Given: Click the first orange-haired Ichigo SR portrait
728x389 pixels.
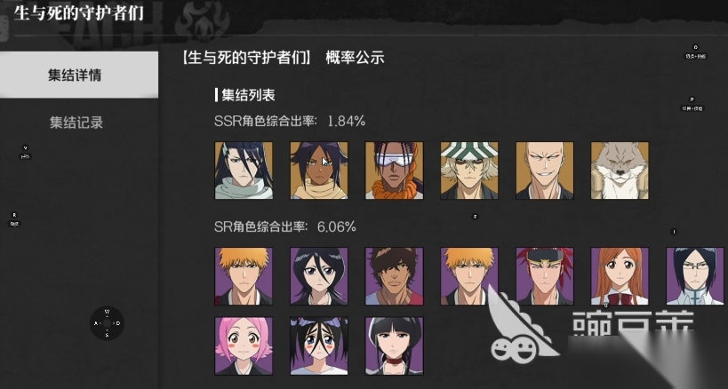Looking at the screenshot, I should pyautogui.click(x=244, y=276).
